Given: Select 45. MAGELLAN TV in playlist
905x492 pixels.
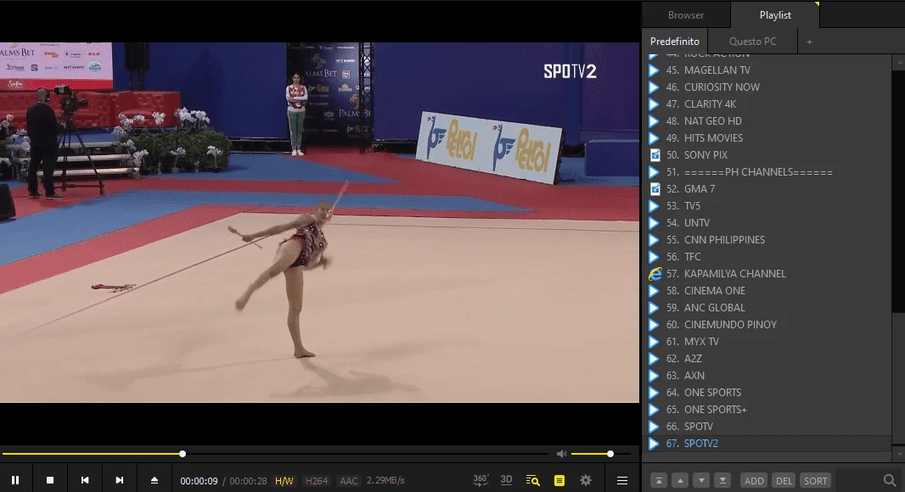Looking at the screenshot, I should [767, 70].
